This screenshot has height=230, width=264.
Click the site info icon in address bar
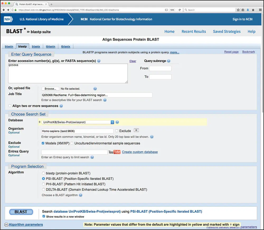click(x=12, y=10)
